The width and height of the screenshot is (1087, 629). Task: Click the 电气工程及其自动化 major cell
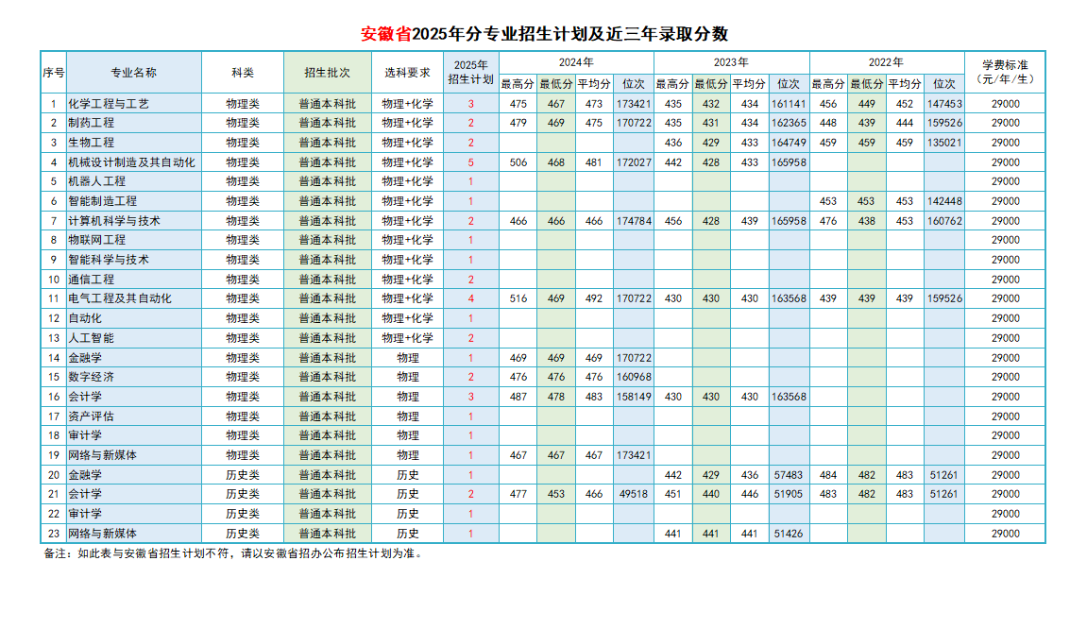(x=120, y=298)
